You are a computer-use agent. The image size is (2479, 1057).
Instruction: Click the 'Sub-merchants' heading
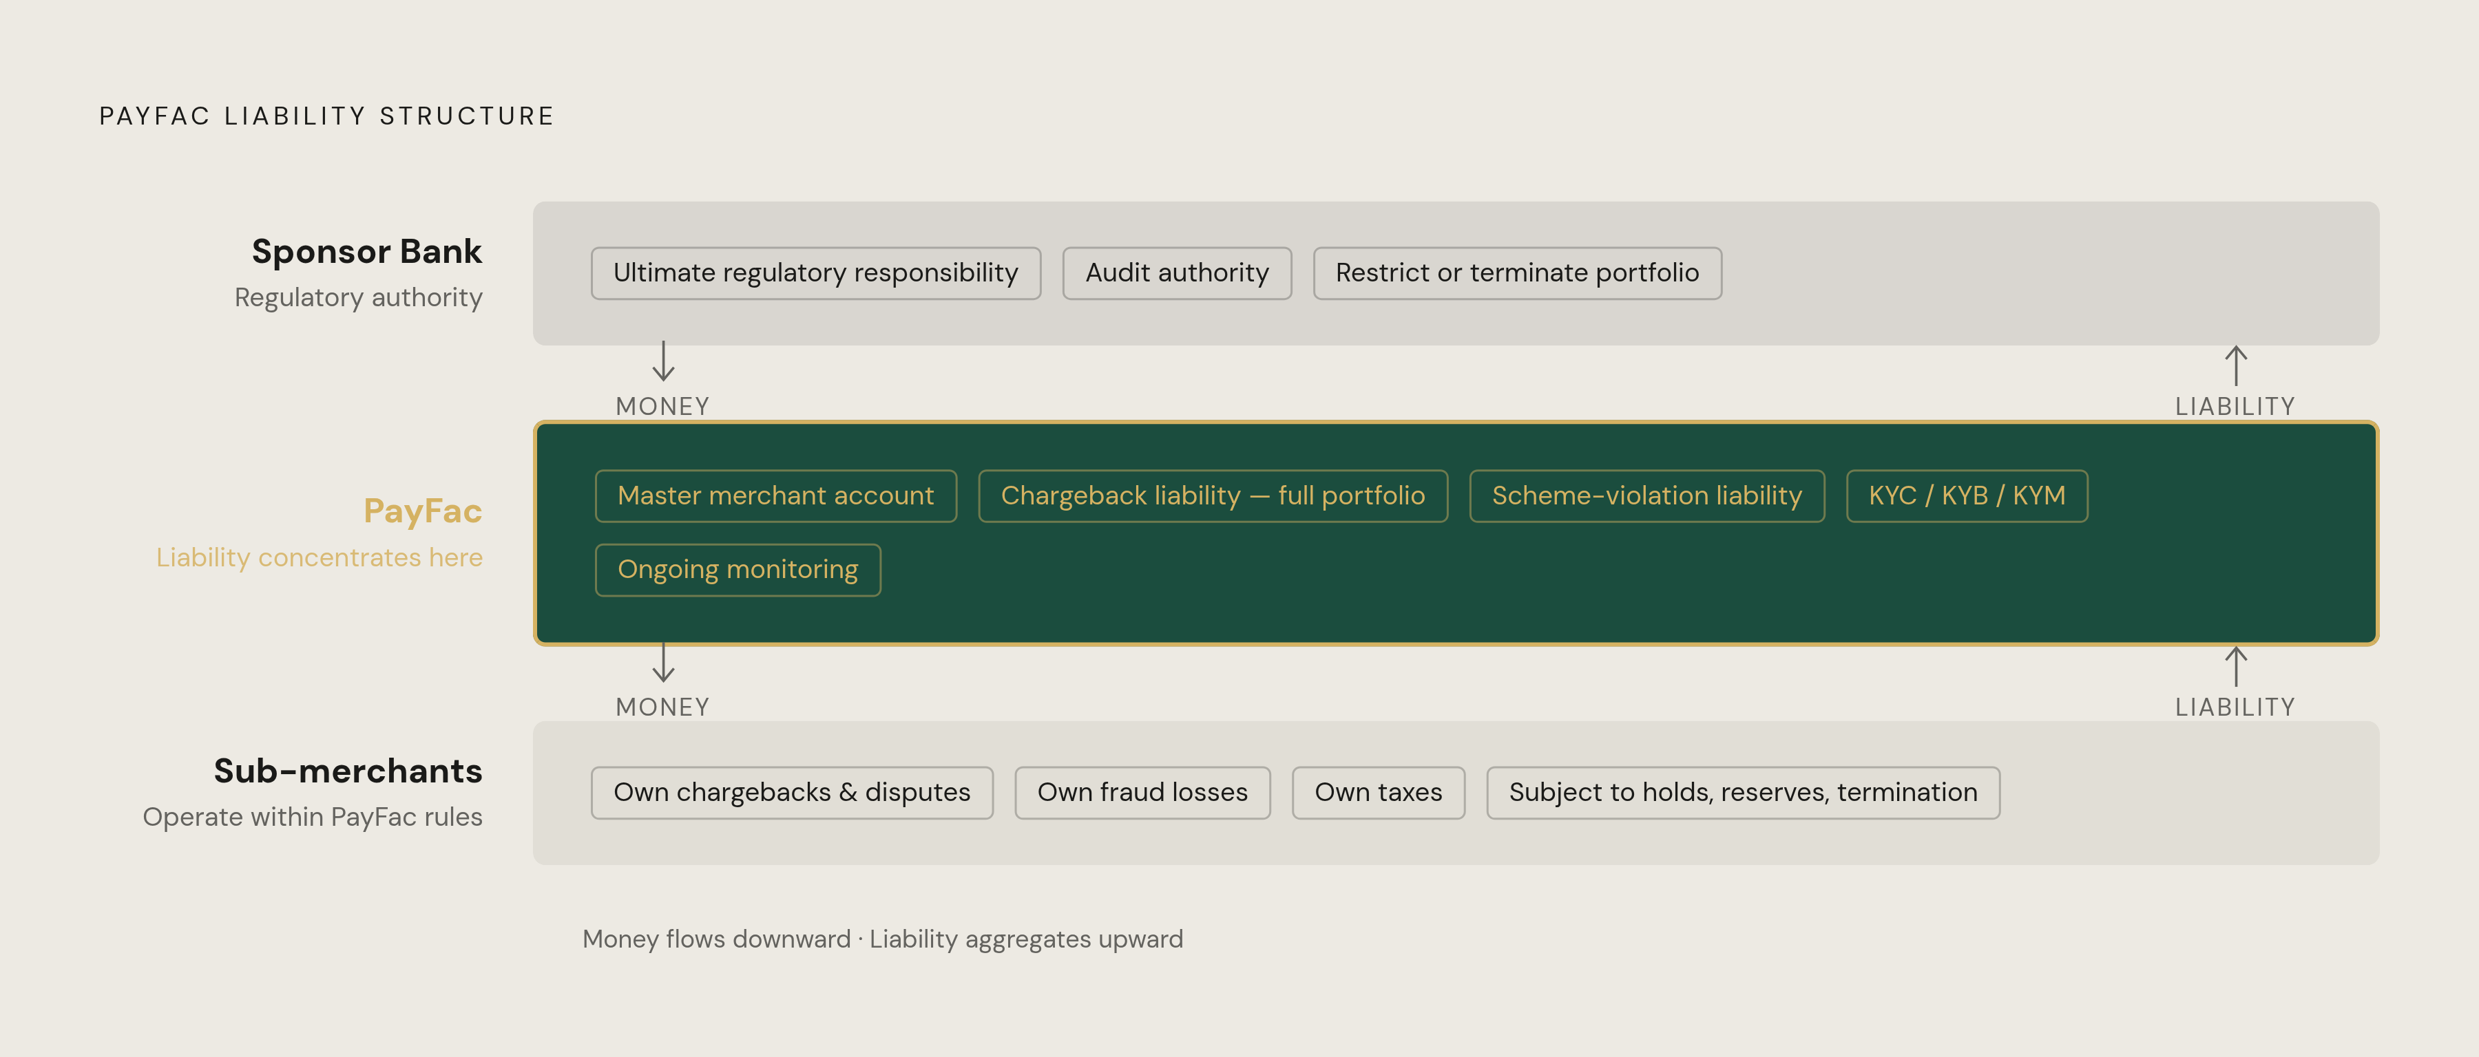pos(348,771)
